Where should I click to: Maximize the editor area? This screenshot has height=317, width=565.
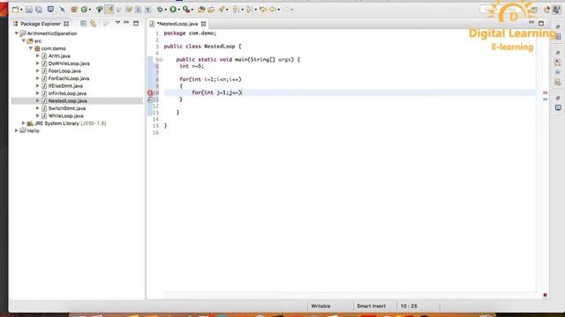pos(541,24)
